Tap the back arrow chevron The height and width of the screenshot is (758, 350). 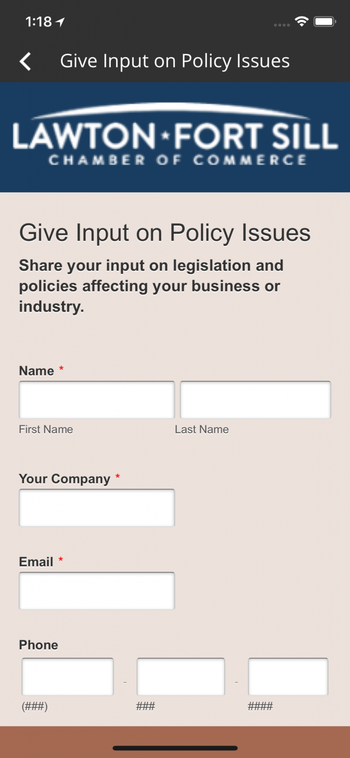(25, 61)
